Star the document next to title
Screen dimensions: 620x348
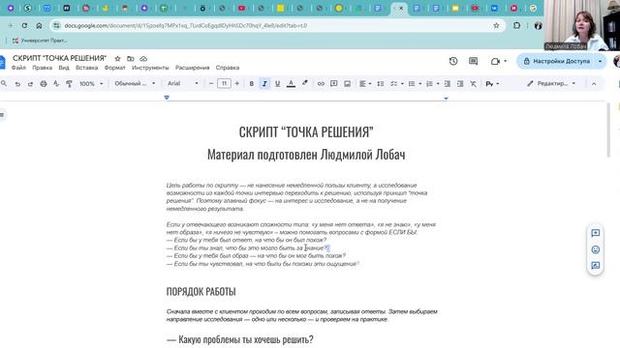(x=117, y=58)
